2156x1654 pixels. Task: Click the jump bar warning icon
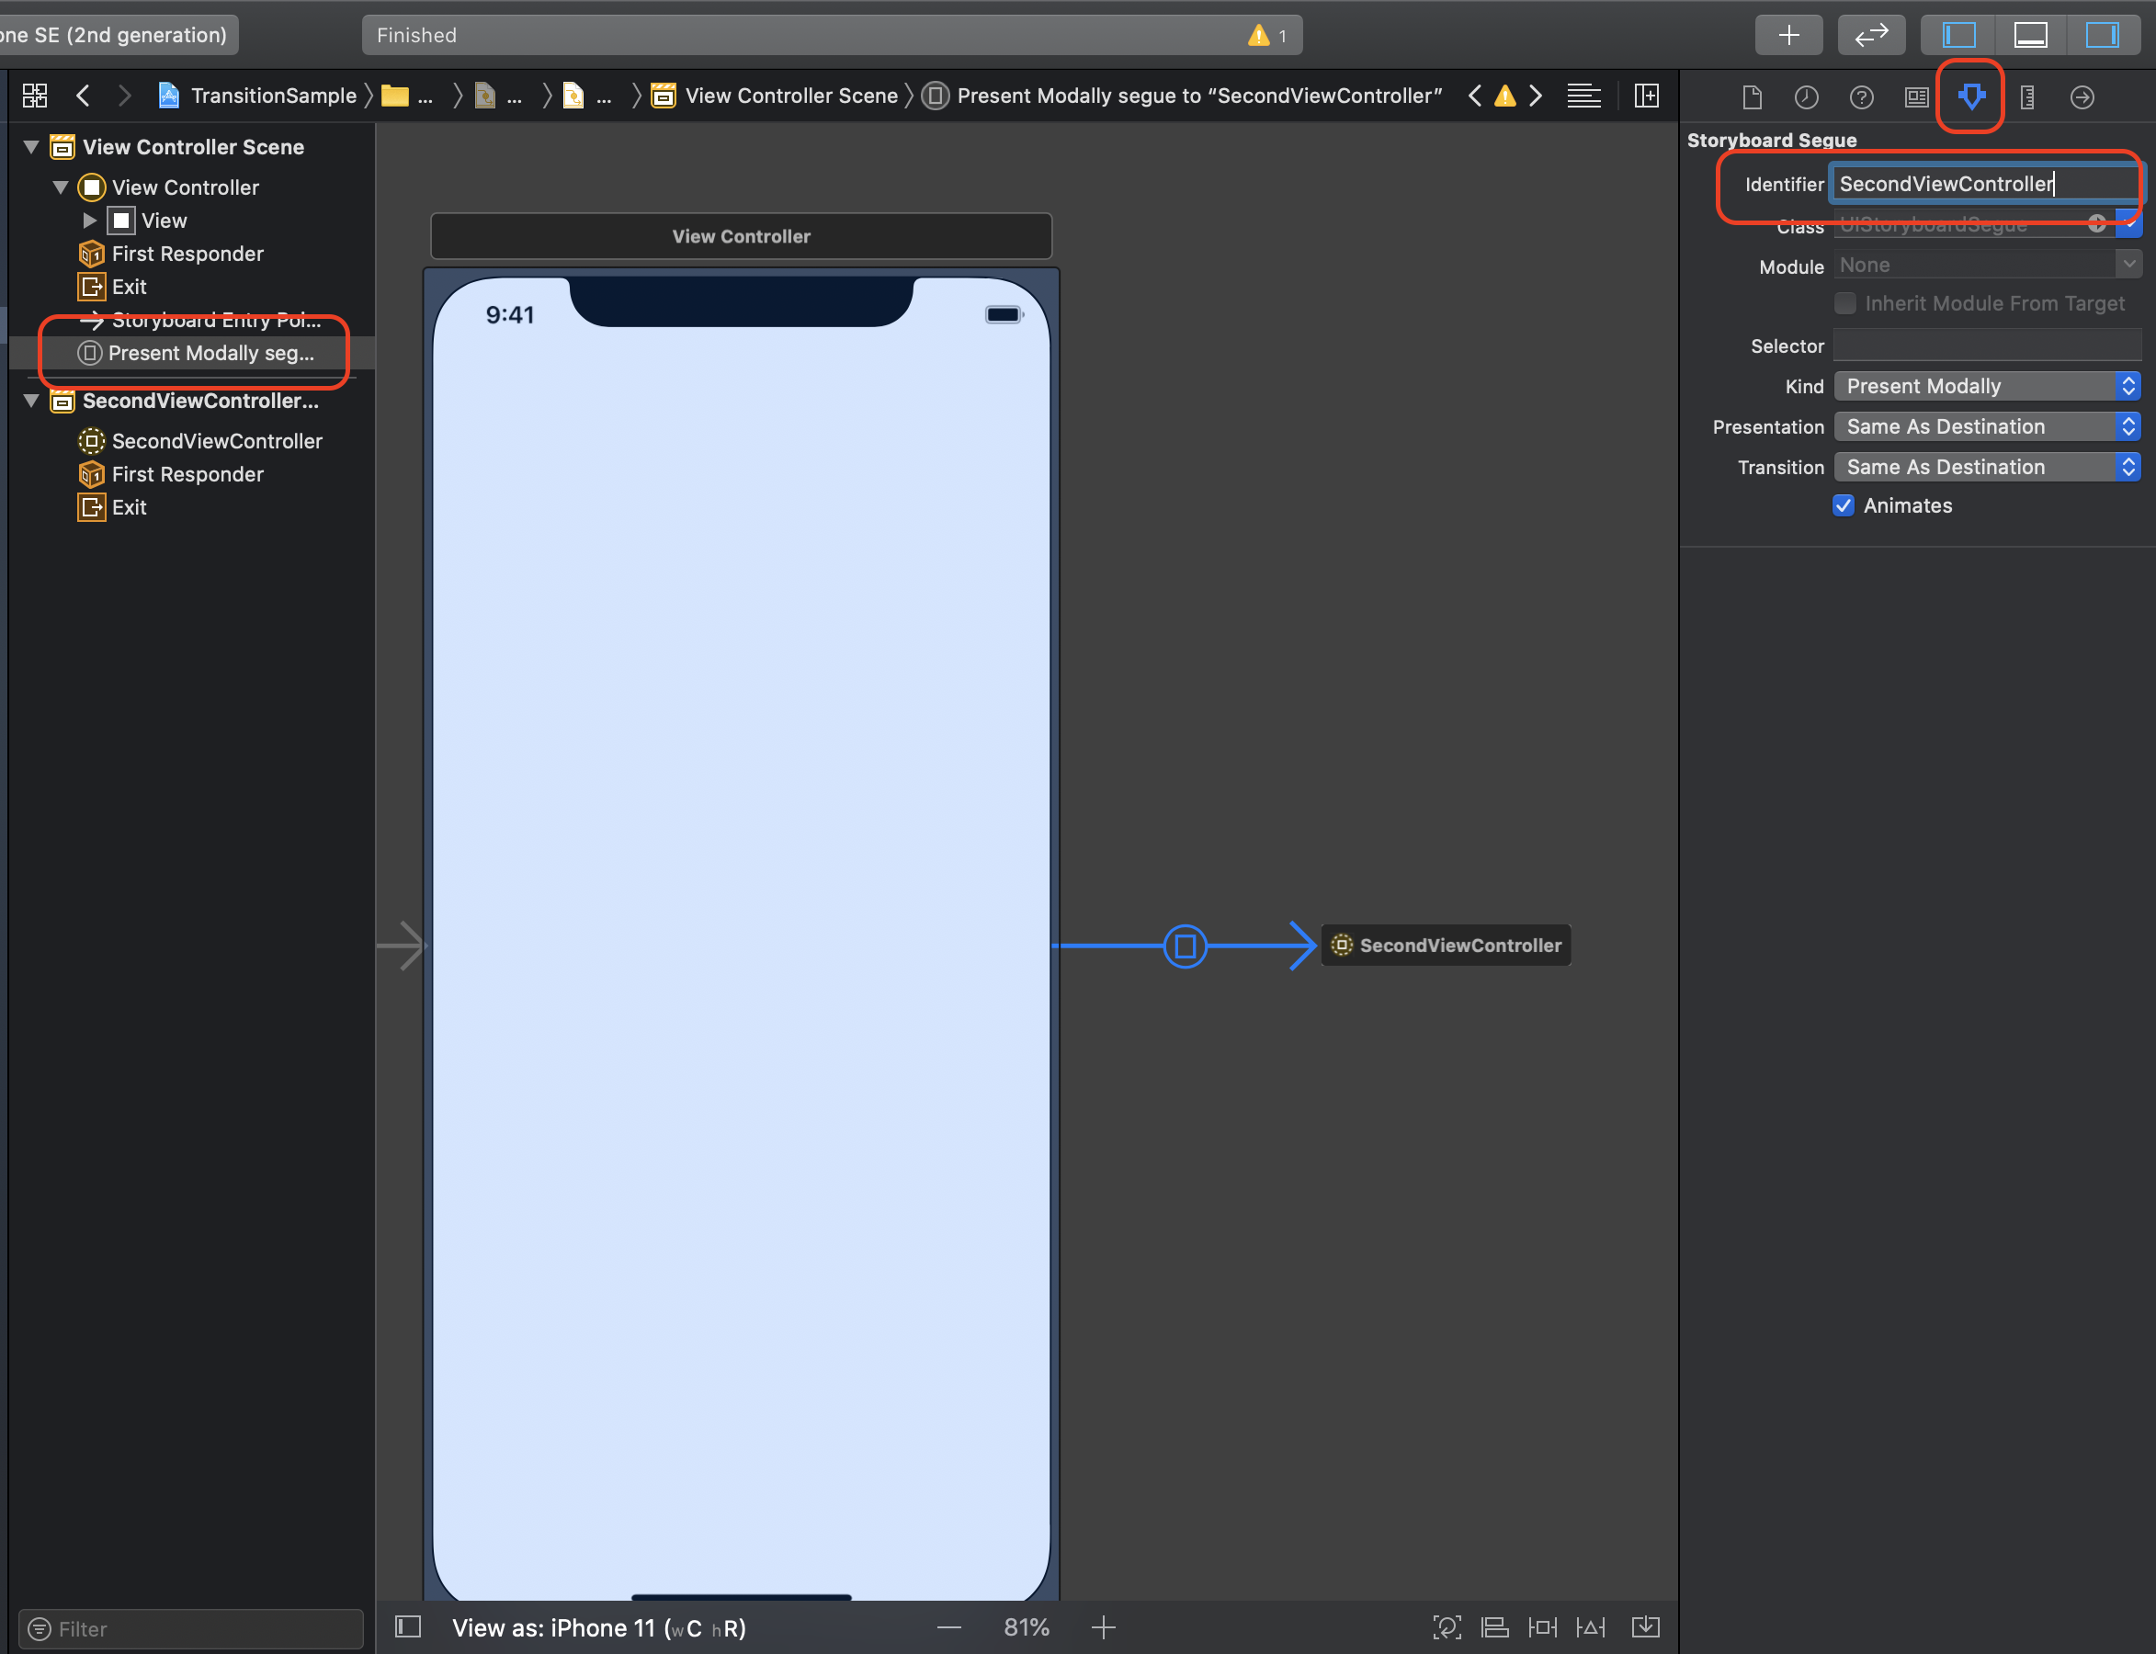click(1505, 96)
